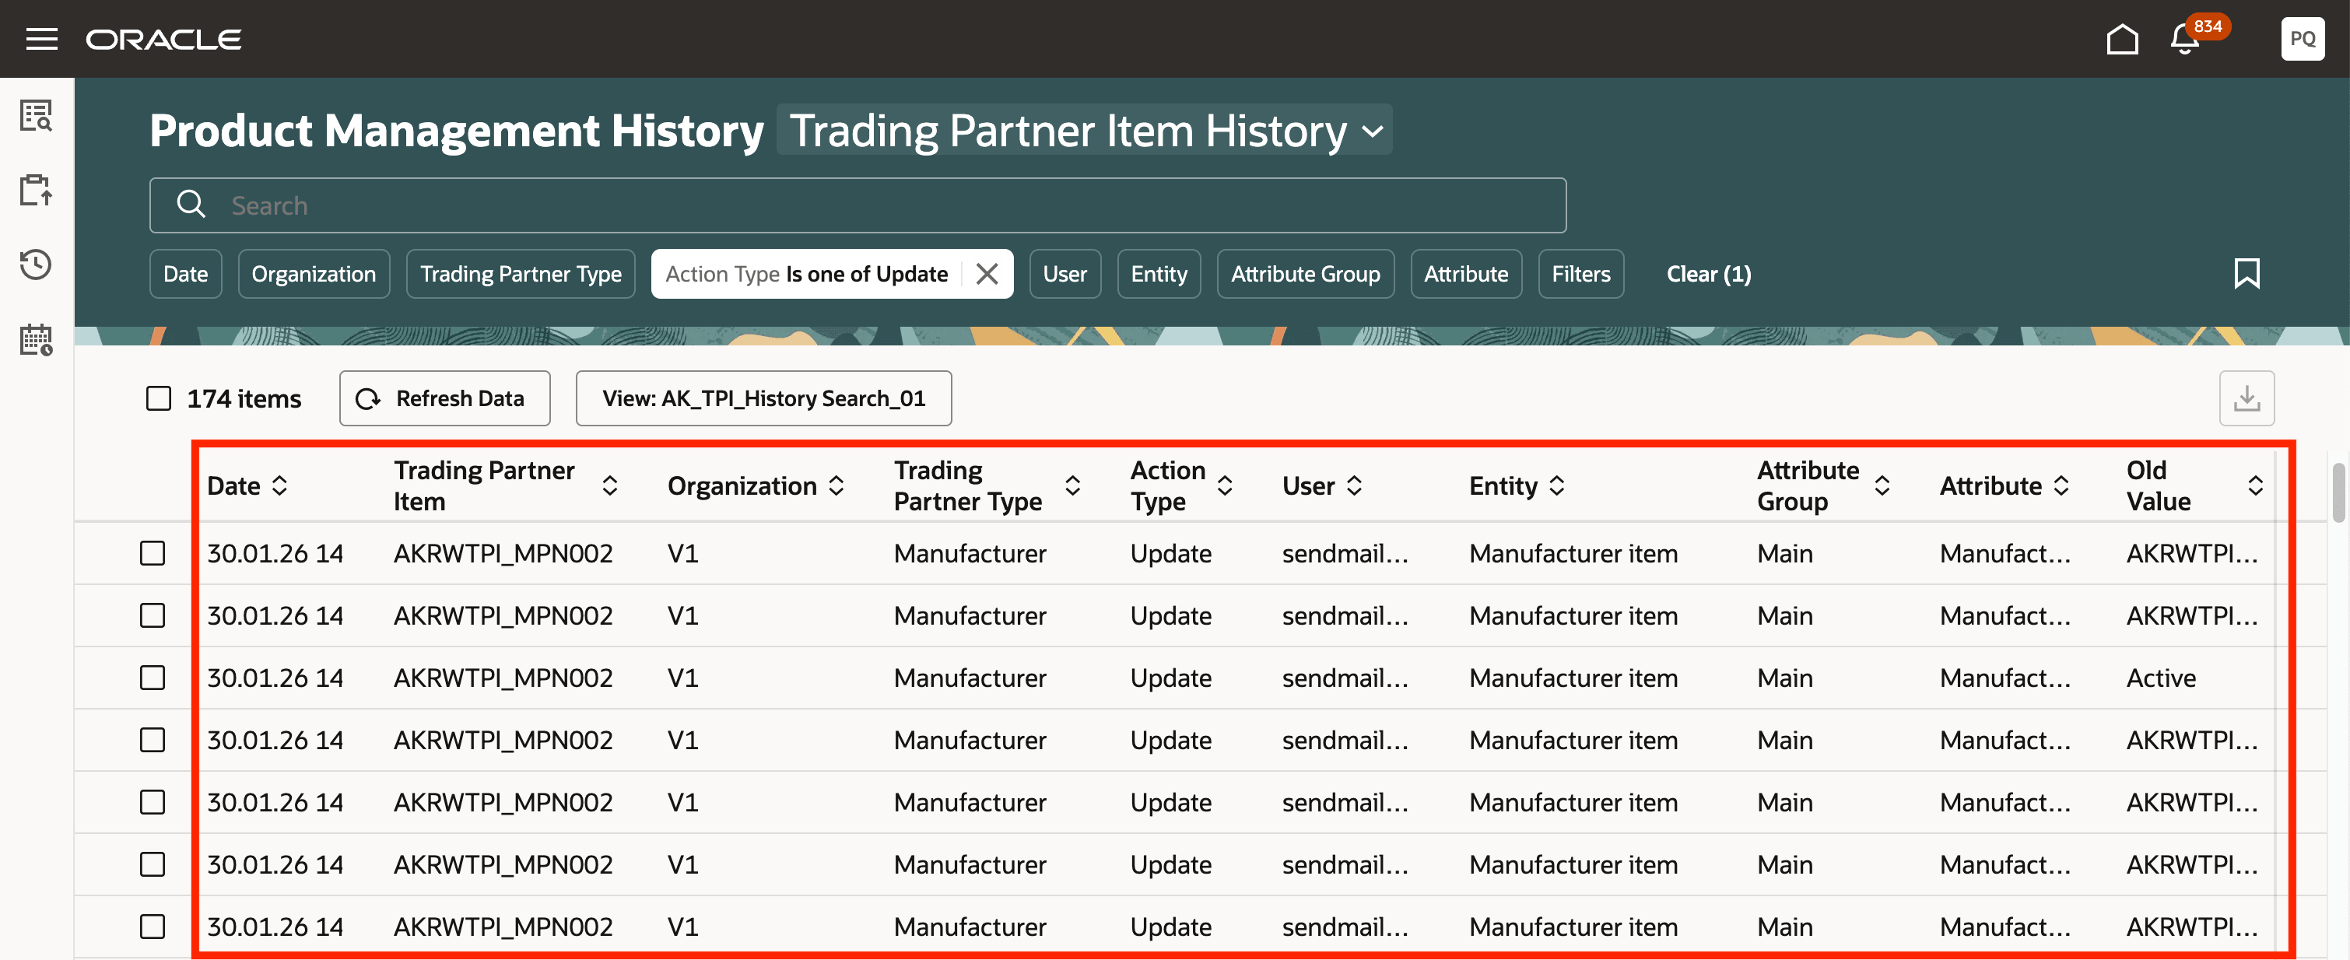This screenshot has height=960, width=2350.
Task: Check the checkbox on the first table row
Action: point(152,552)
